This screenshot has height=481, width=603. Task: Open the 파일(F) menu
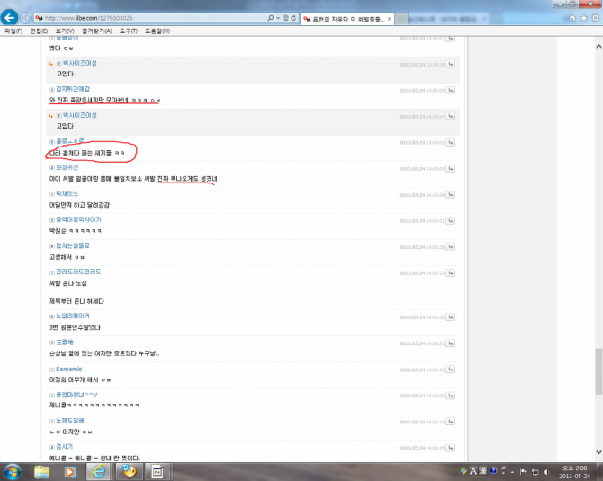13,31
